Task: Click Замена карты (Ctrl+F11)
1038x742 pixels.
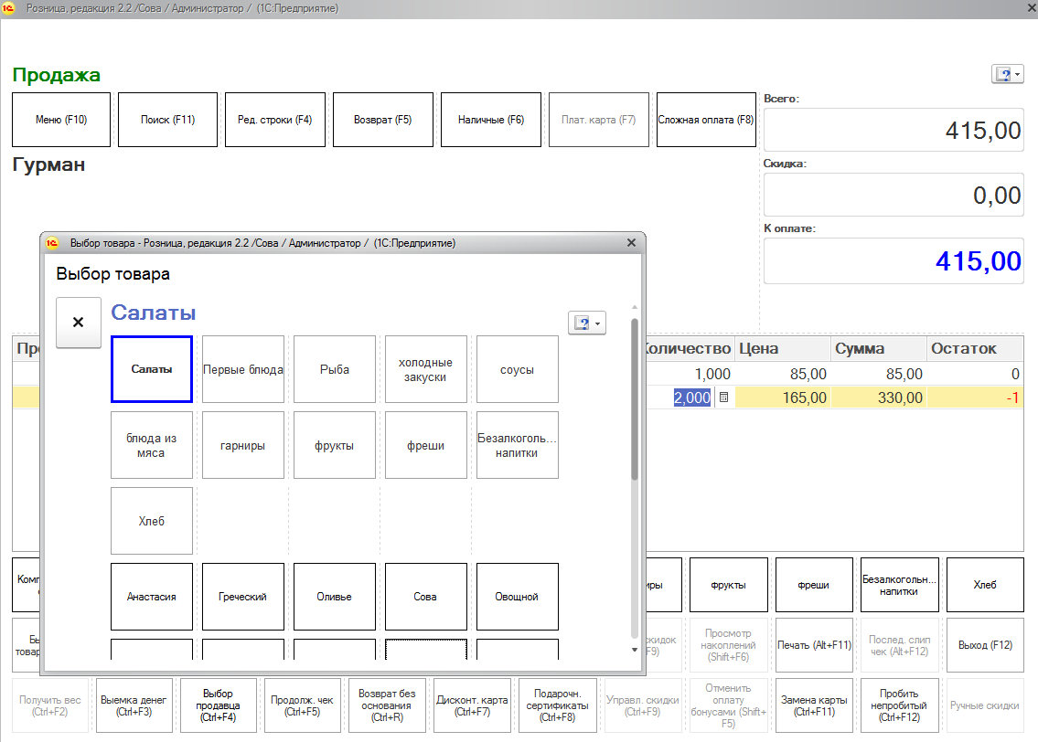Action: pyautogui.click(x=814, y=705)
